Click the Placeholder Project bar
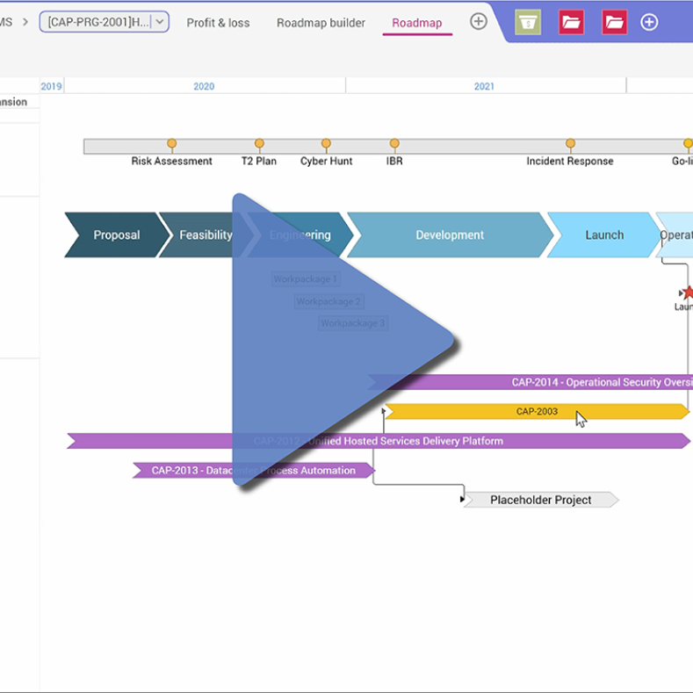Screen dimensions: 693x693 (540, 500)
